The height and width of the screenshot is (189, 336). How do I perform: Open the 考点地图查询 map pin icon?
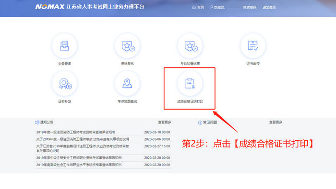pyautogui.click(x=127, y=84)
